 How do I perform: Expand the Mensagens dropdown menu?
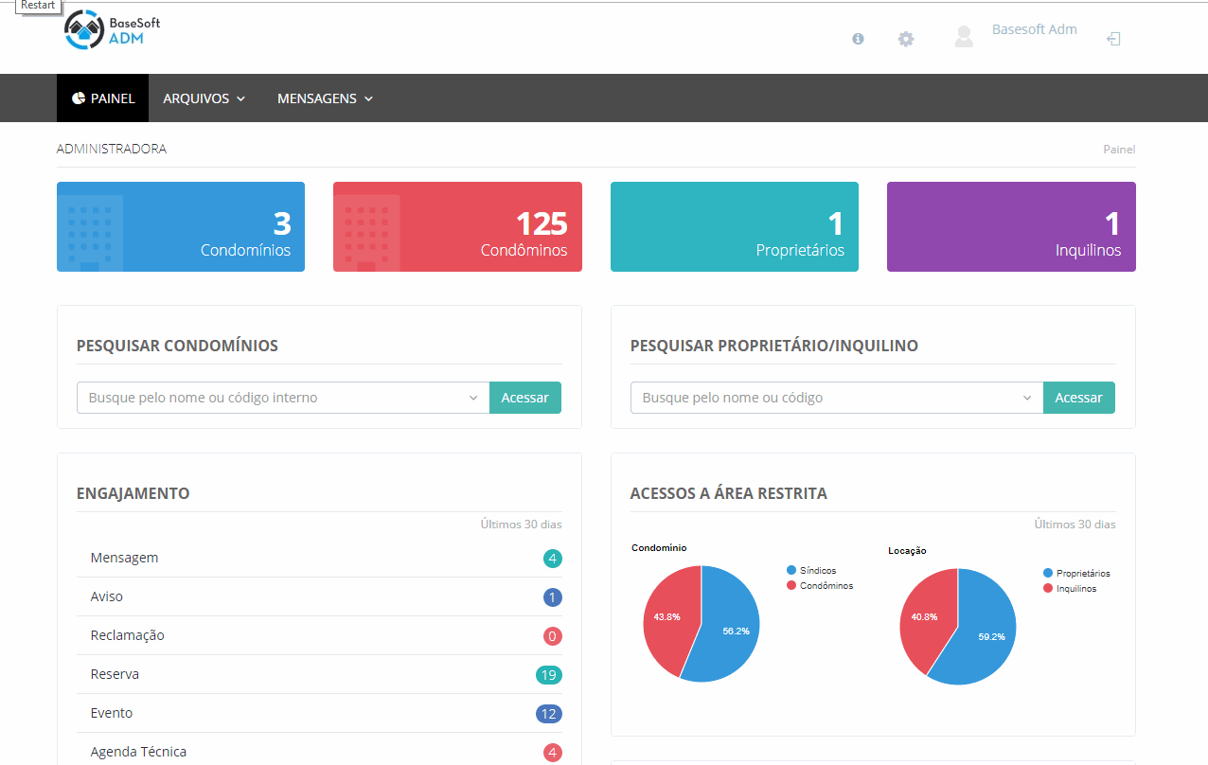pos(325,98)
